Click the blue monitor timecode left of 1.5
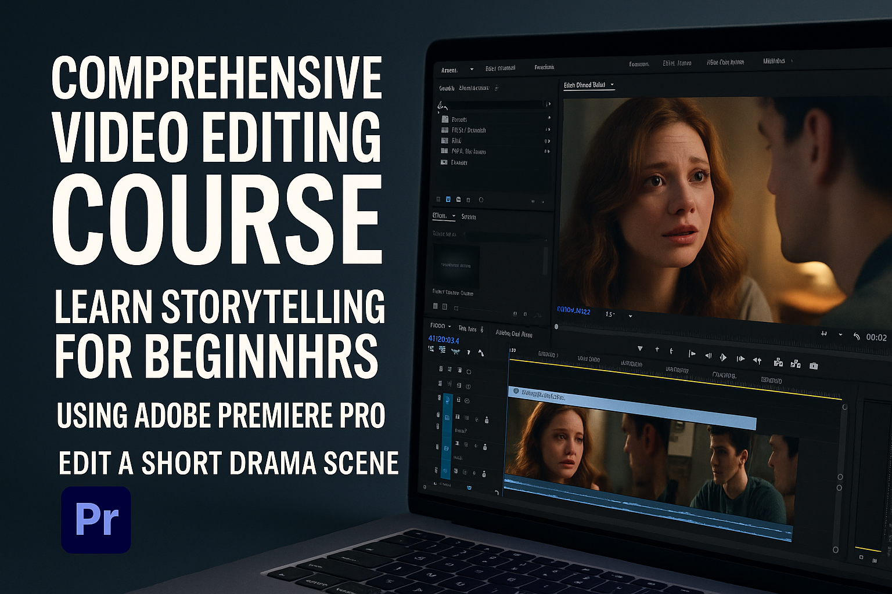Screen dimensions: 892x594 tap(573, 311)
